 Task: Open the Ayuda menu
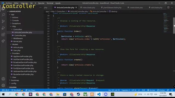pos(58,3)
